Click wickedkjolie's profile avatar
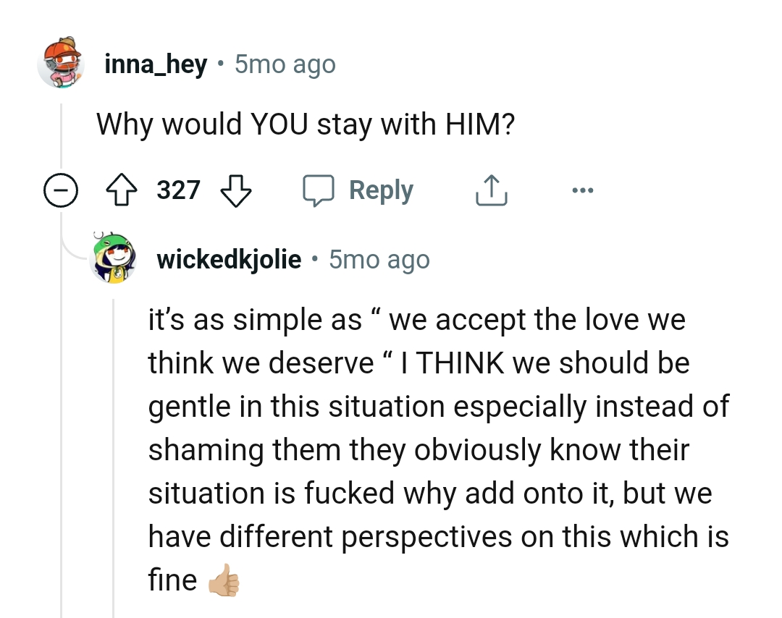This screenshot has height=618, width=782. click(x=113, y=259)
